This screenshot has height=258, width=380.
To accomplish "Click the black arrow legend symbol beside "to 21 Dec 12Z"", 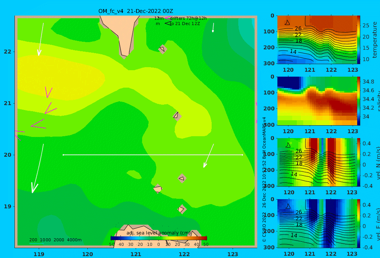I will click(x=168, y=24).
